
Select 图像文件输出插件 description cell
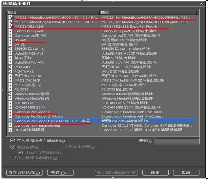pyautogui.click(x=119, y=58)
